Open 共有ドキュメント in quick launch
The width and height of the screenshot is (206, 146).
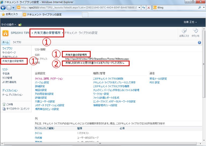10,57
